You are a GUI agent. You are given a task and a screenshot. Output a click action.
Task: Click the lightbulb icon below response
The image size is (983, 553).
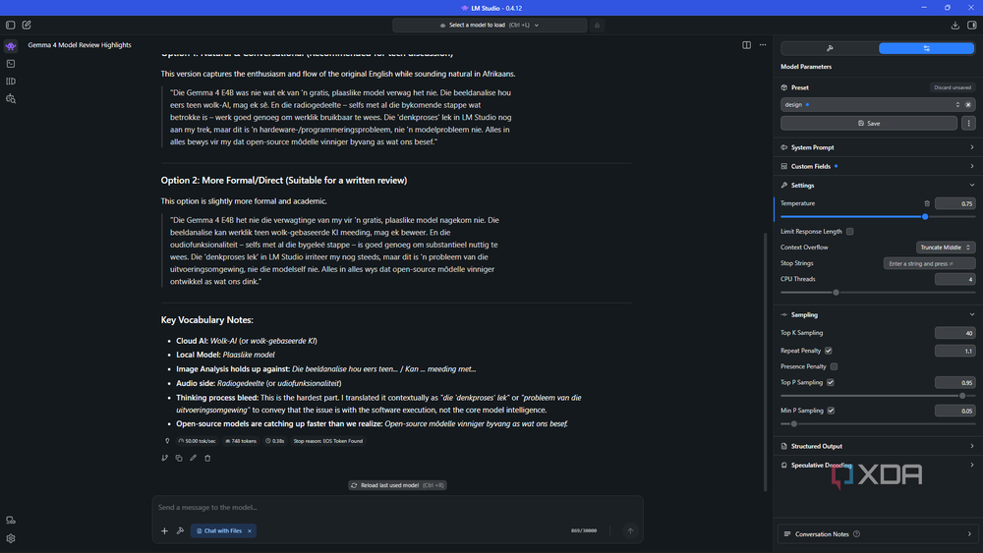pos(167,441)
